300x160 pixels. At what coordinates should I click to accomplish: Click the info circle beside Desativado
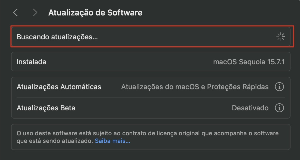point(280,108)
